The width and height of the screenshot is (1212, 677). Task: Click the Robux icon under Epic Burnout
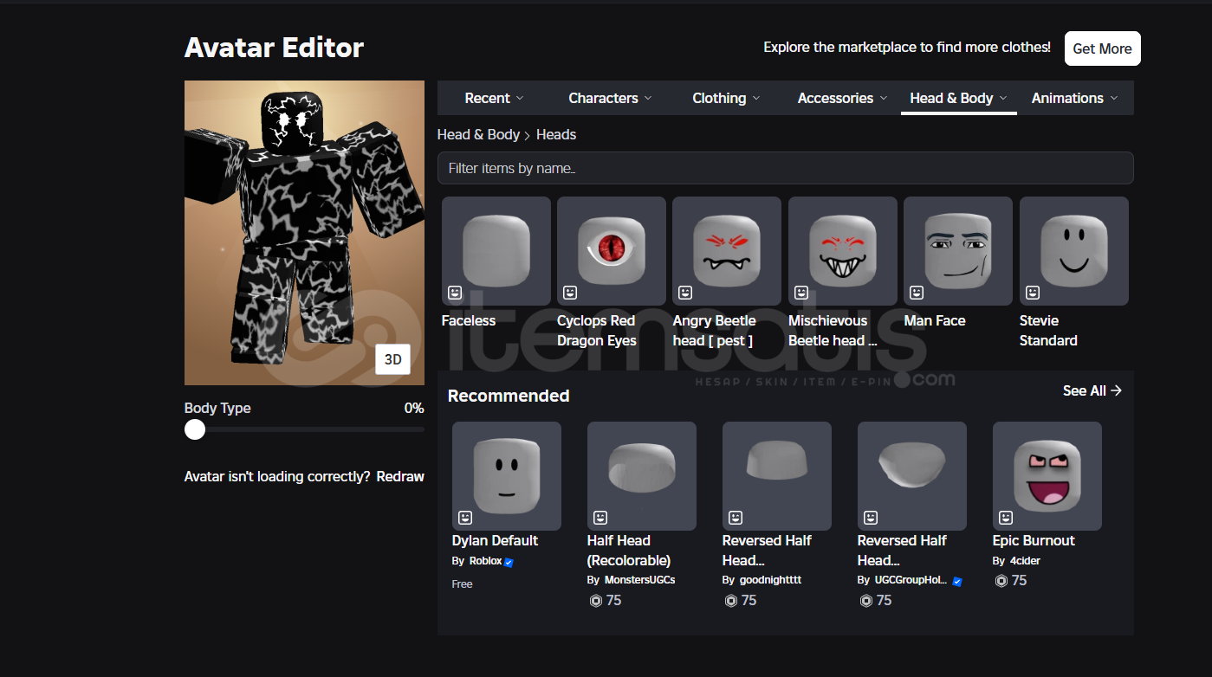click(1001, 581)
